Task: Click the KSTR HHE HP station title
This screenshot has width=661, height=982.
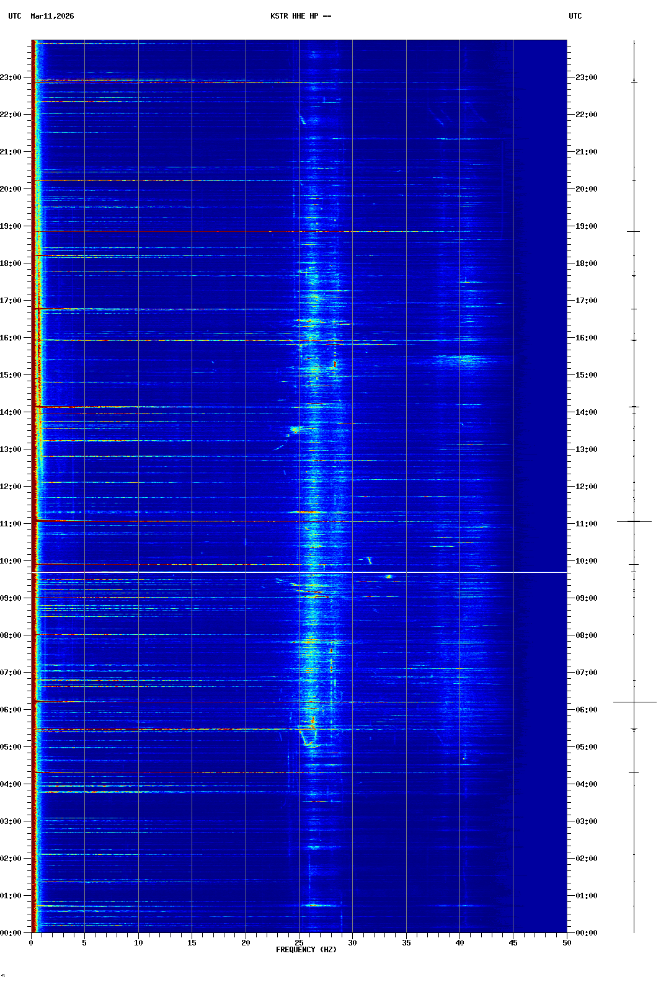Action: point(300,16)
